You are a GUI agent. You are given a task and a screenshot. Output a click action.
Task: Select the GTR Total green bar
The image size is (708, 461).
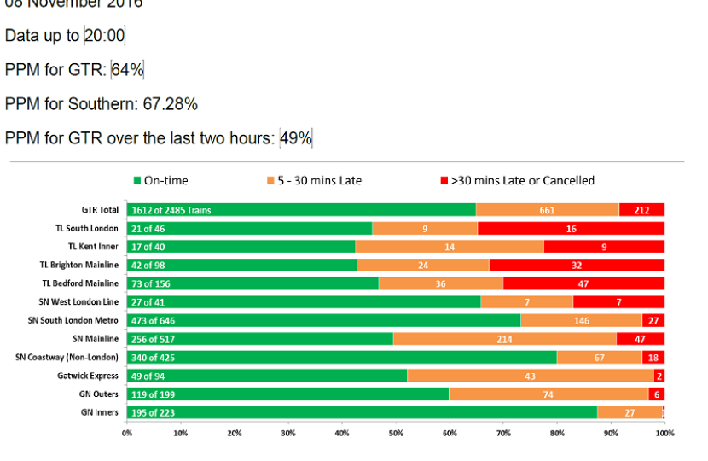coord(301,210)
